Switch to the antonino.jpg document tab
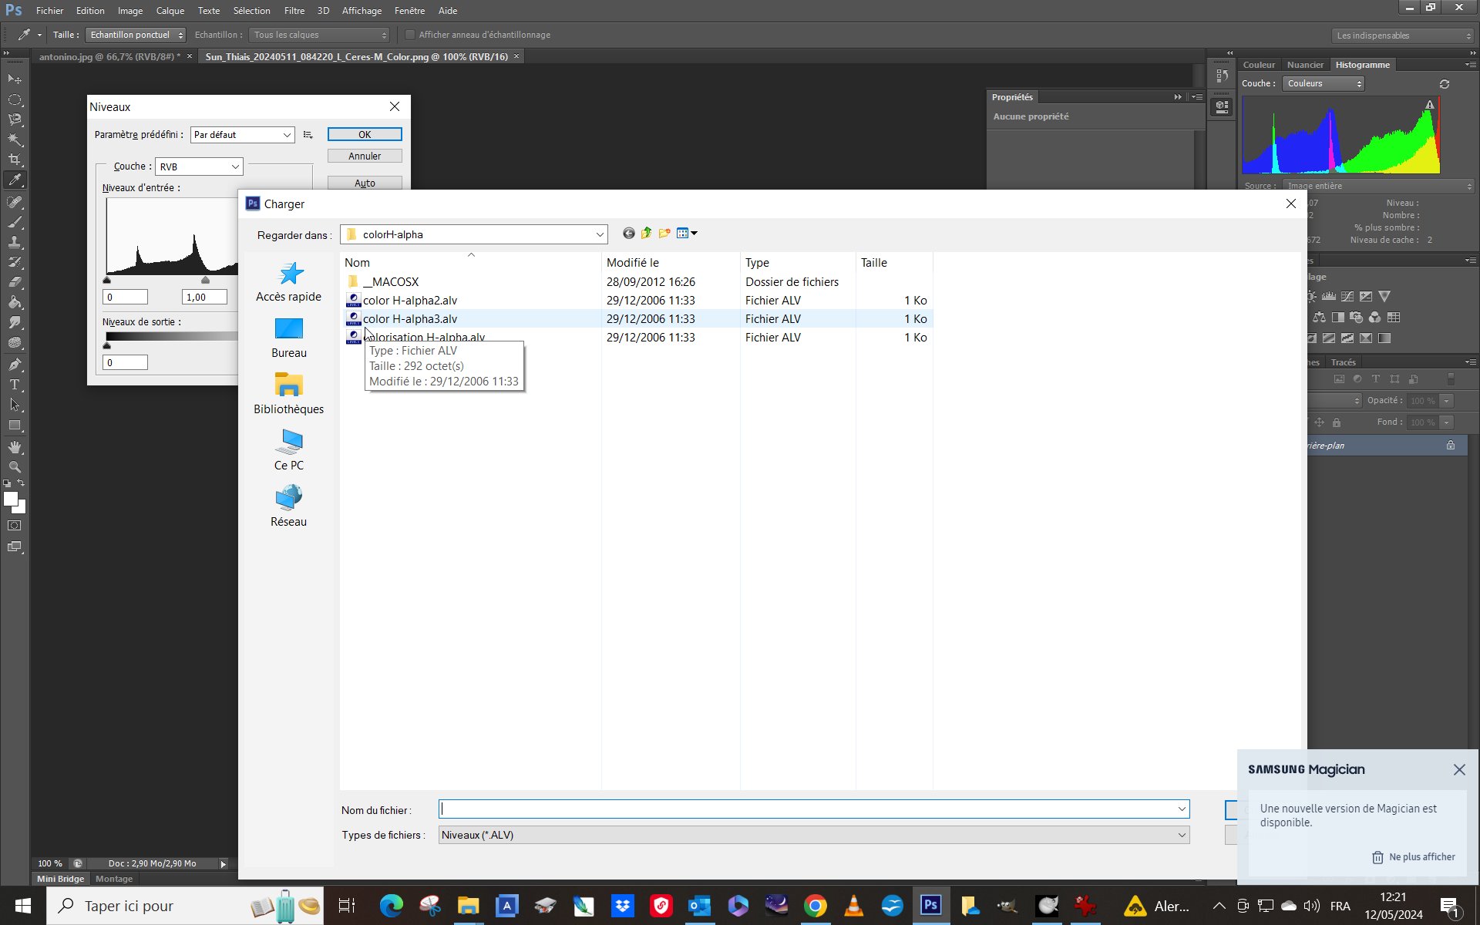Image resolution: width=1480 pixels, height=925 pixels. pos(109,56)
